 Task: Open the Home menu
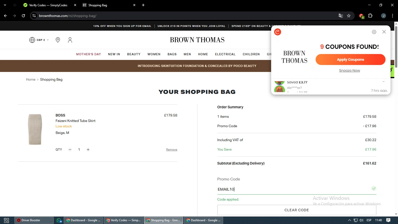coord(203,54)
